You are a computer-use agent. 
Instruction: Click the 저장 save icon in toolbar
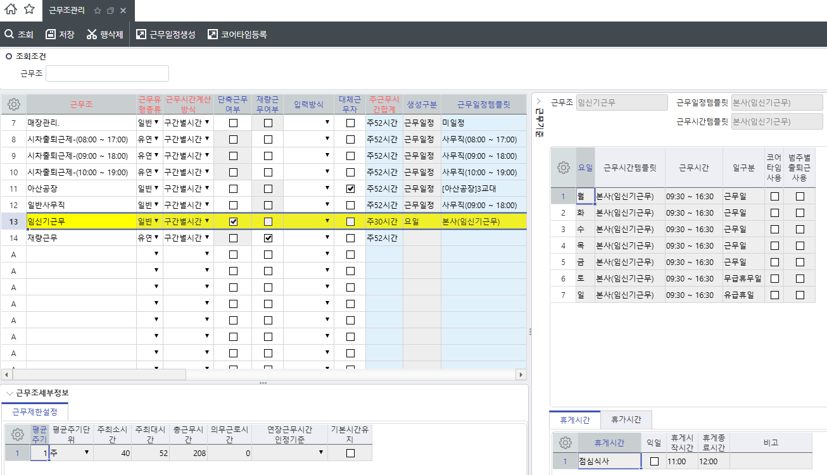(x=51, y=34)
